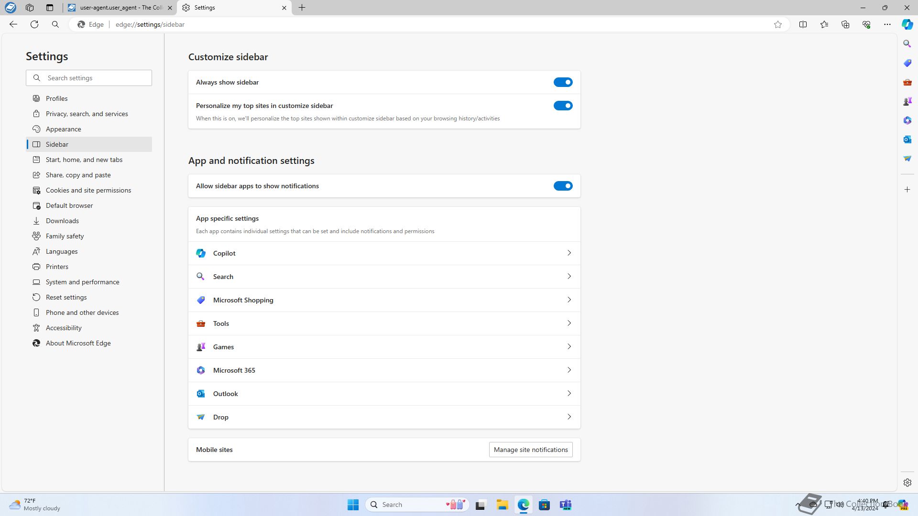Expand Tools app settings row
The image size is (918, 516).
(x=384, y=323)
